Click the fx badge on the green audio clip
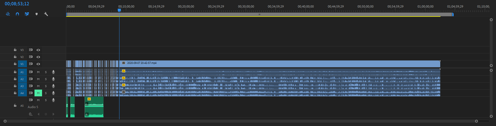 89,99
